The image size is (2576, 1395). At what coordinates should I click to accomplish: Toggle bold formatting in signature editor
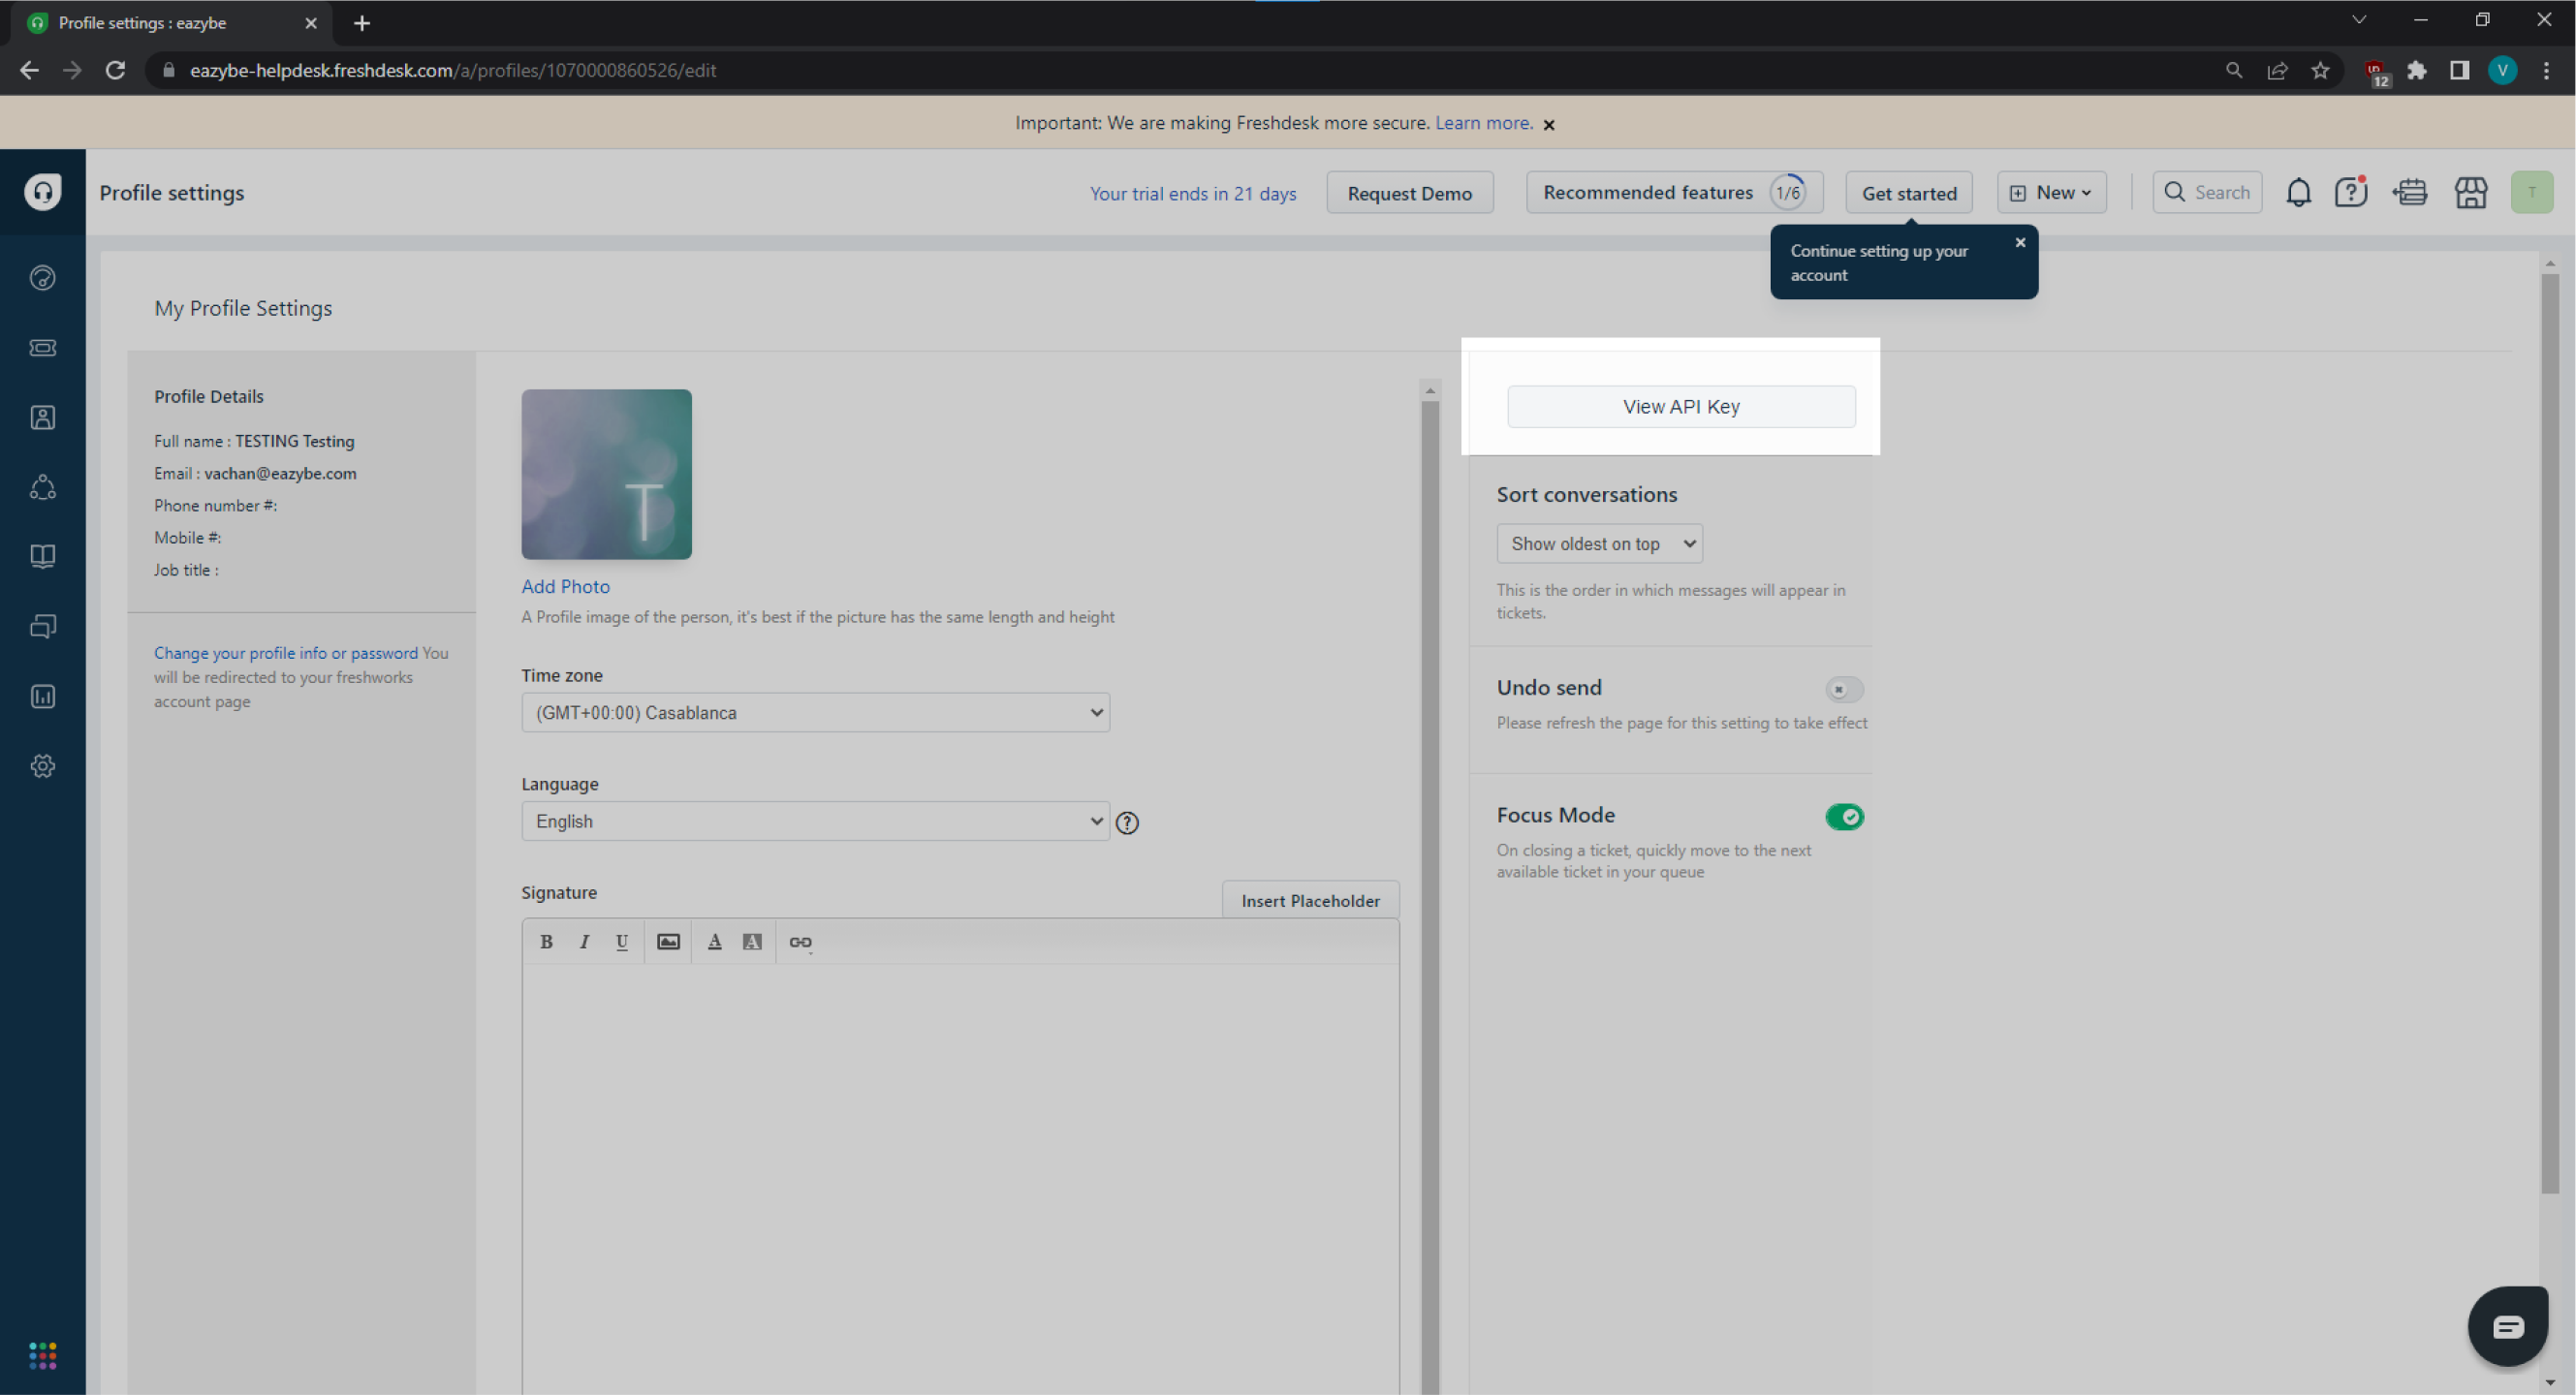click(546, 943)
